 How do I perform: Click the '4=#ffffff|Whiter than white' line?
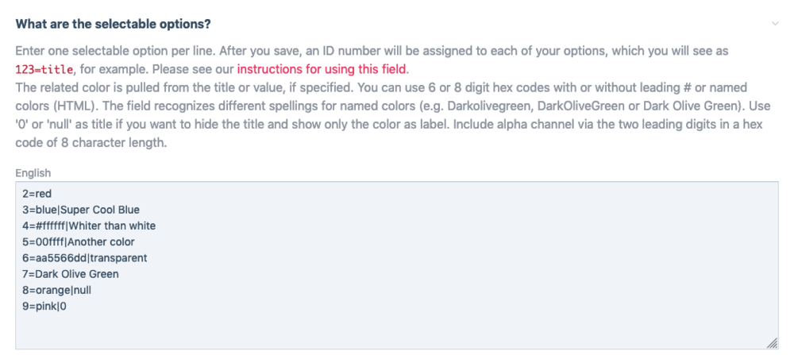(88, 226)
